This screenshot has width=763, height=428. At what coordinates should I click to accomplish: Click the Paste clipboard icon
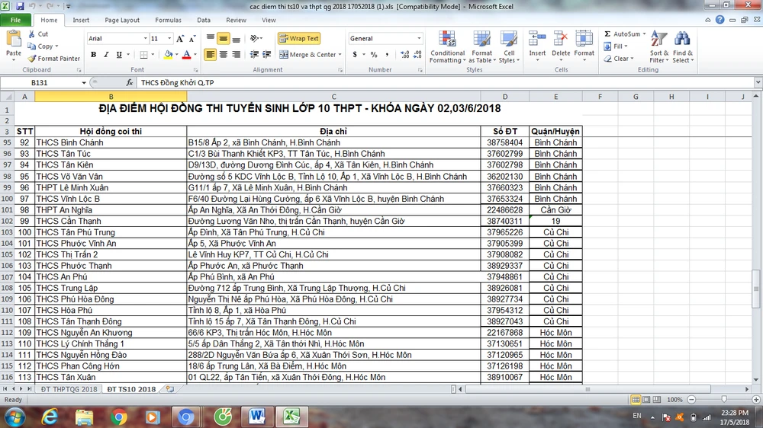[14, 44]
